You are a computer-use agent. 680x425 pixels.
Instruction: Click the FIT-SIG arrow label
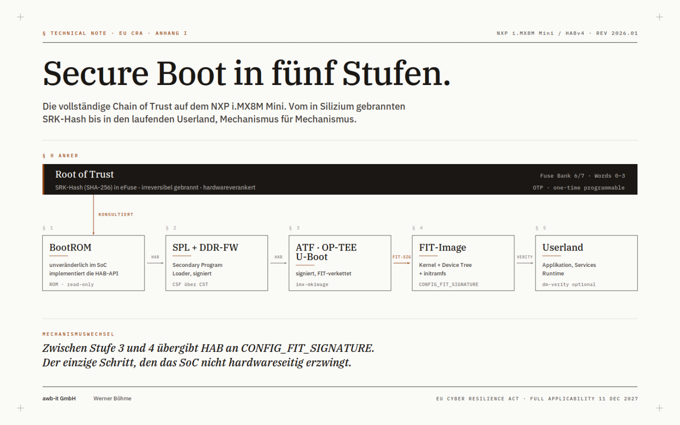(x=402, y=257)
